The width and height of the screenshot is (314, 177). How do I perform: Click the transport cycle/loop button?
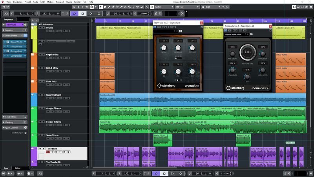click(x=75, y=13)
